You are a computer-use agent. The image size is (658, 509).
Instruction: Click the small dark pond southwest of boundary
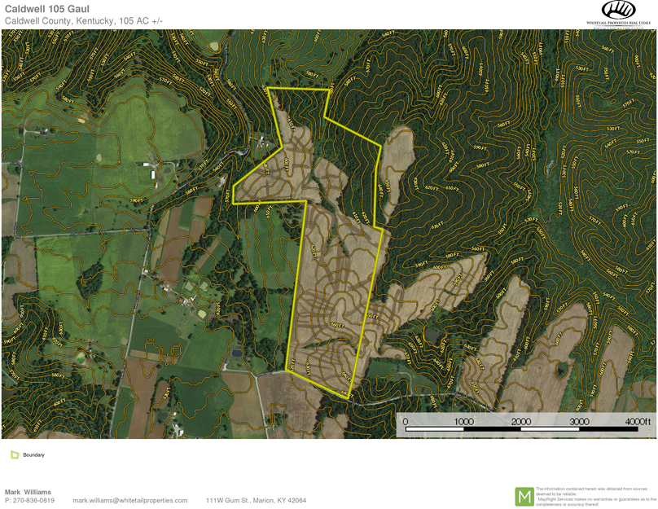[x=235, y=354]
